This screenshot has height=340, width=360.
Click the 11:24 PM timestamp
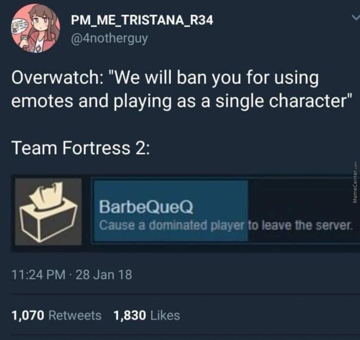39,275
